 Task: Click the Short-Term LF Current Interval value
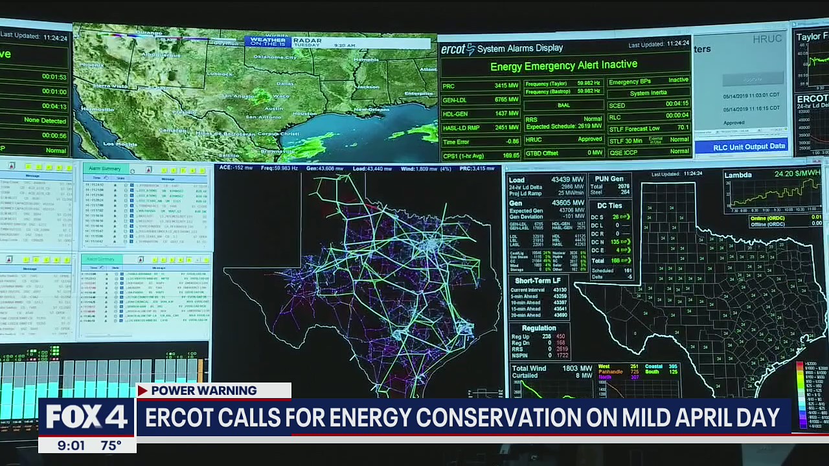(560, 290)
